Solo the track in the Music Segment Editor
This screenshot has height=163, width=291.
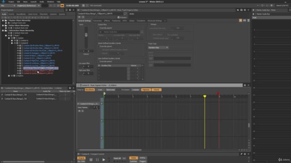click(83, 111)
